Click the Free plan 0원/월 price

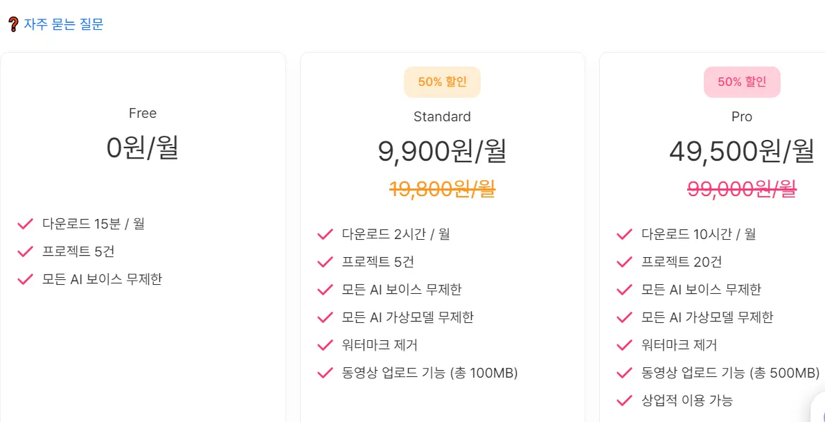(x=143, y=148)
